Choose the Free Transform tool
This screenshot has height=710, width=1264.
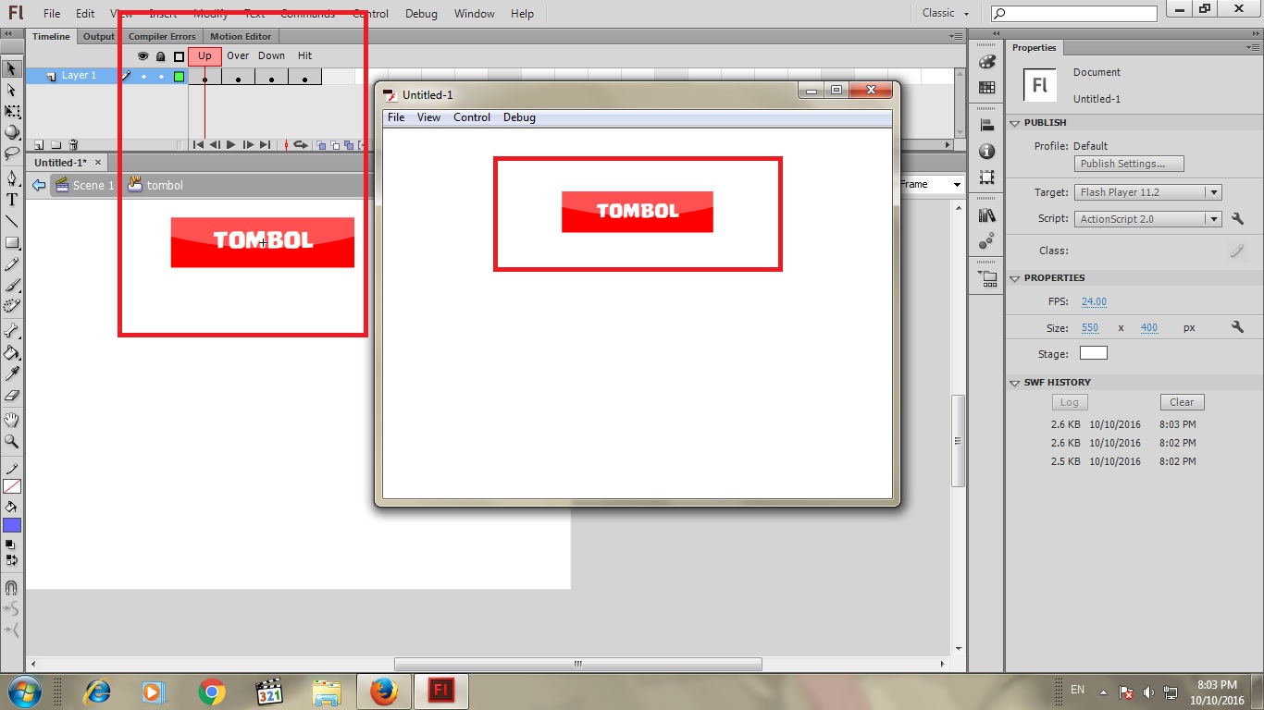pos(12,111)
